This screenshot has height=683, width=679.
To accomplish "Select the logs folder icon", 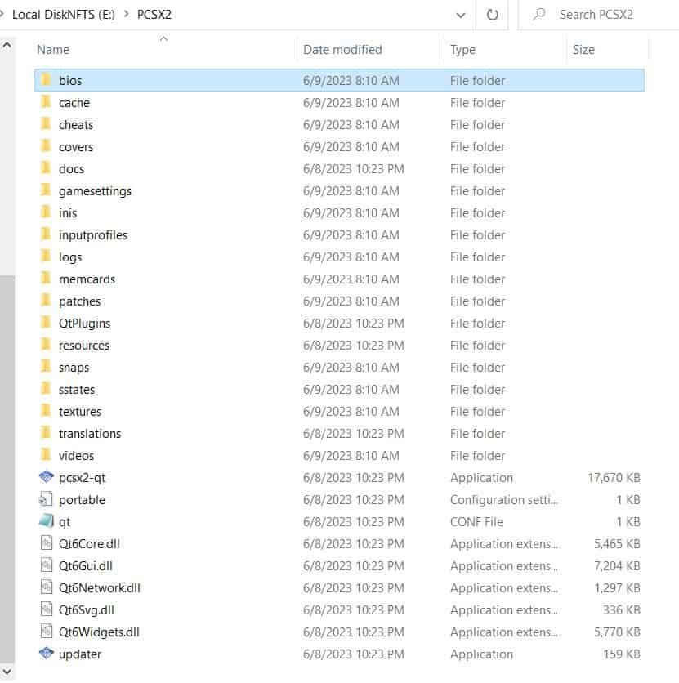I will click(x=46, y=257).
